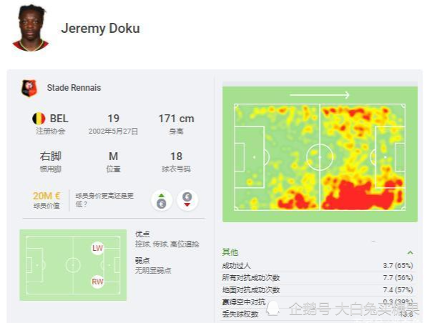Click the 其他 section header
The height and width of the screenshot is (323, 429).
(230, 252)
